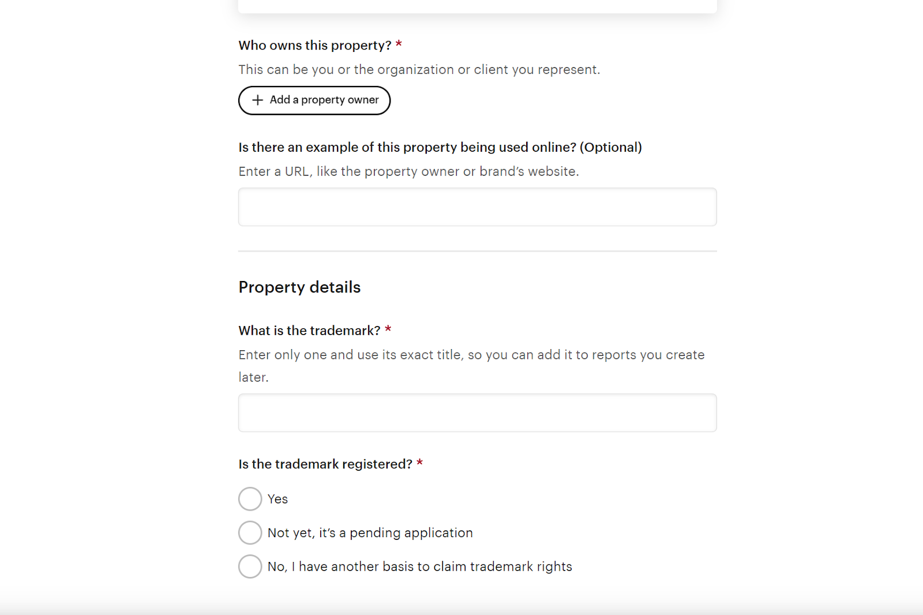The height and width of the screenshot is (615, 923).
Task: Select radio for another basis to claim rights
Action: pyautogui.click(x=250, y=567)
